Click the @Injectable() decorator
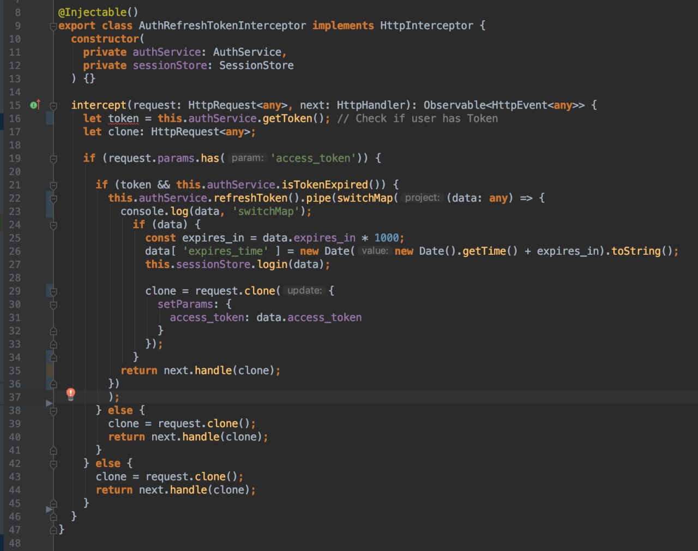 [x=98, y=12]
